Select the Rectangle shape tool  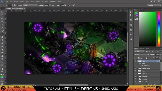pyautogui.click(x=2, y=65)
